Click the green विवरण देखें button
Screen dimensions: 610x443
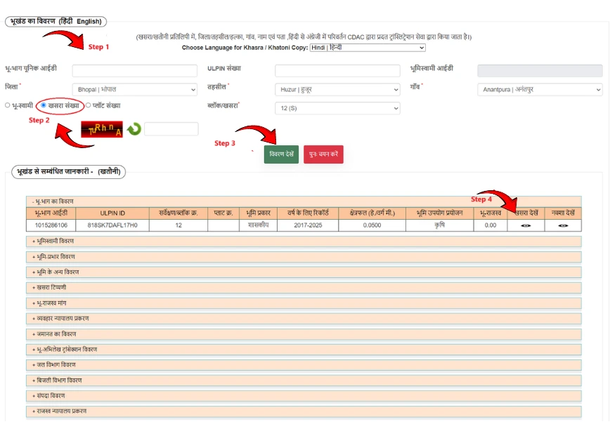coord(281,154)
